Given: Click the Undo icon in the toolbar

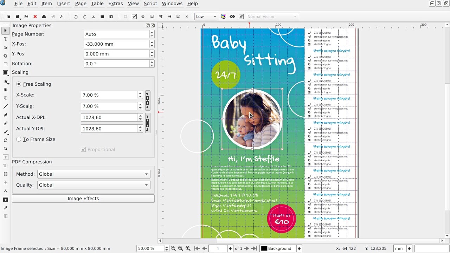Looking at the screenshot, I should (x=76, y=16).
